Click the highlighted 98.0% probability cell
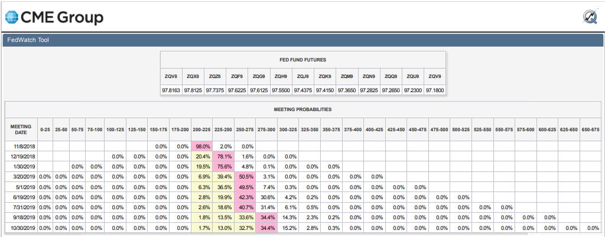Screen dimensions: 605x237 [202, 147]
